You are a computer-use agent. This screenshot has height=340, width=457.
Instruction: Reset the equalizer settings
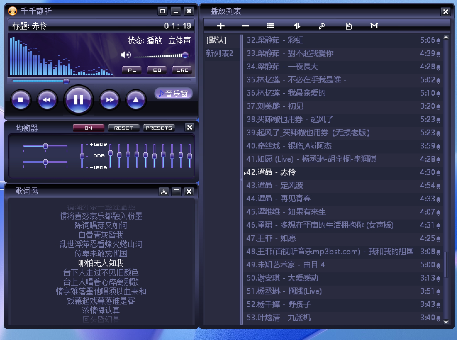(x=124, y=128)
